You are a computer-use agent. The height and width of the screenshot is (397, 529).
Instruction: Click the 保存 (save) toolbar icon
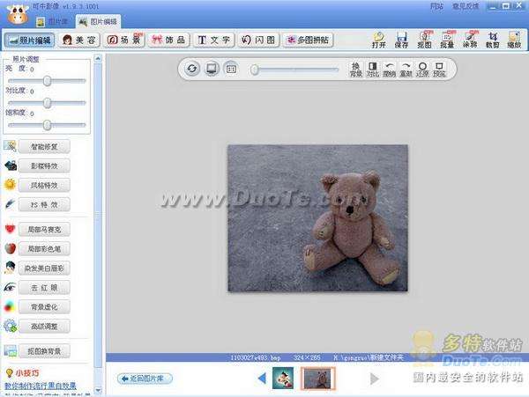pos(401,38)
